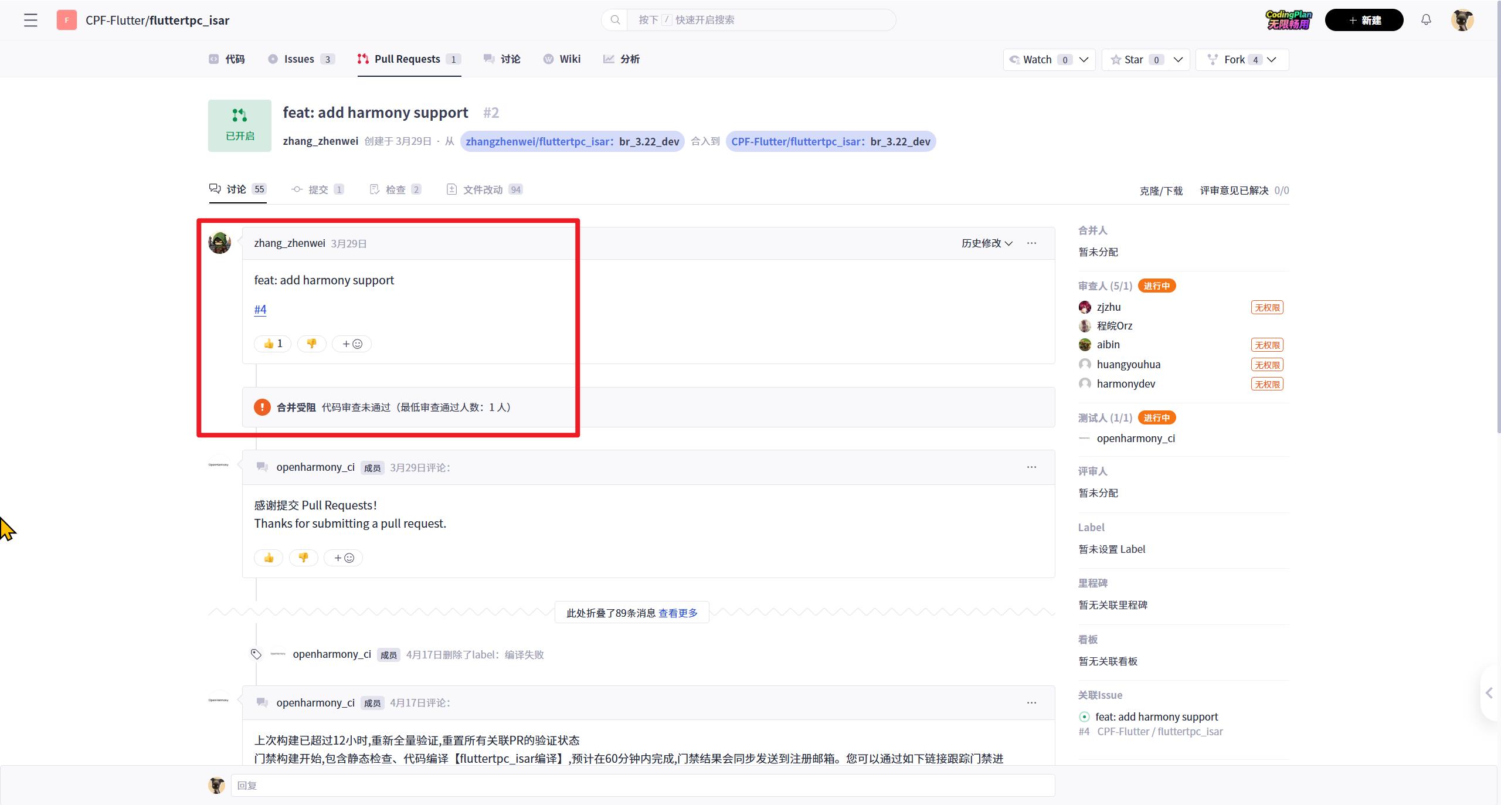1501x805 pixels.
Task: Open the #4 issue link in comment
Action: tap(260, 310)
